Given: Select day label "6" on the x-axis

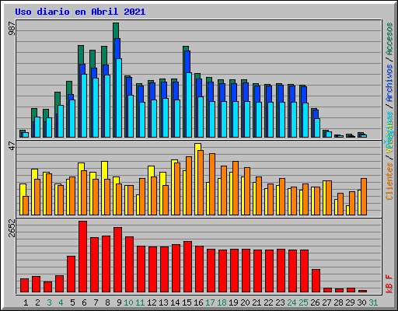Looking at the screenshot, I should [84, 302].
